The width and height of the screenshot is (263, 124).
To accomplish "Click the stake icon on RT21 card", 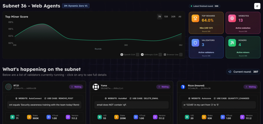I will (29, 117).
